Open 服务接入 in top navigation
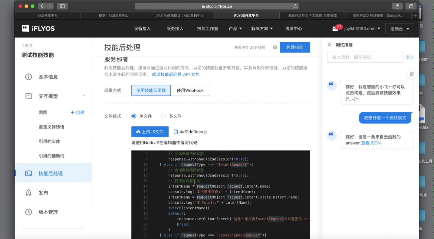Screen dimensions: 434x239 (175, 29)
